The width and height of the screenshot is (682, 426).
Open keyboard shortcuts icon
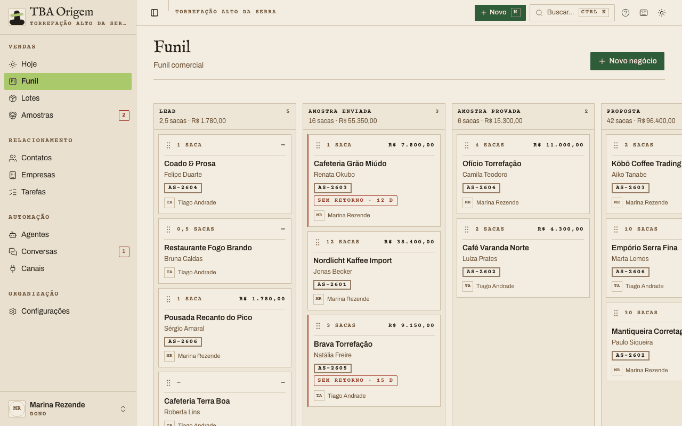tap(644, 13)
